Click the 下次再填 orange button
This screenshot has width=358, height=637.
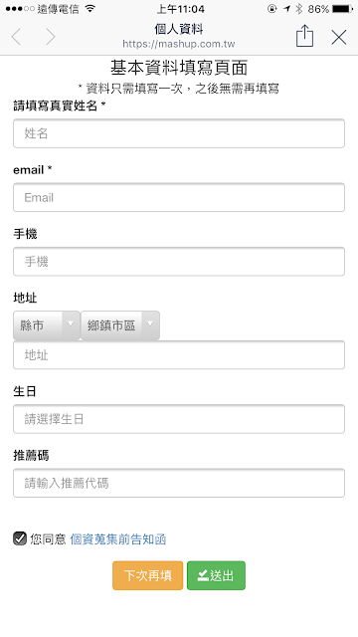click(148, 575)
